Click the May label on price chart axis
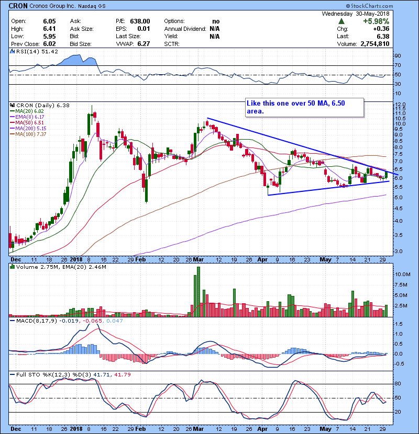The width and height of the screenshot is (419, 434). pyautogui.click(x=326, y=260)
